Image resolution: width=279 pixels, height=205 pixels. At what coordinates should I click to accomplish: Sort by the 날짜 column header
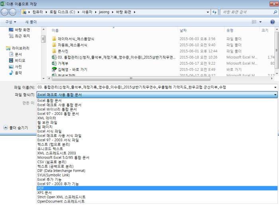pos(183,30)
